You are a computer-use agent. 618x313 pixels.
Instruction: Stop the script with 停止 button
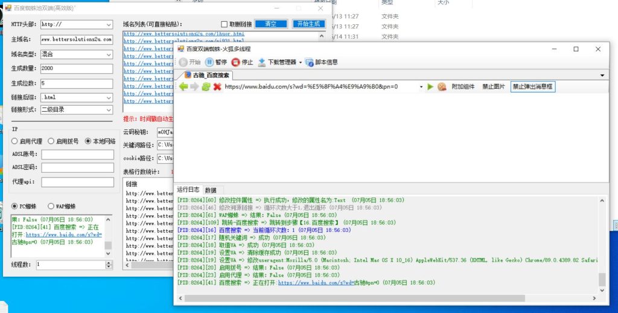[242, 62]
